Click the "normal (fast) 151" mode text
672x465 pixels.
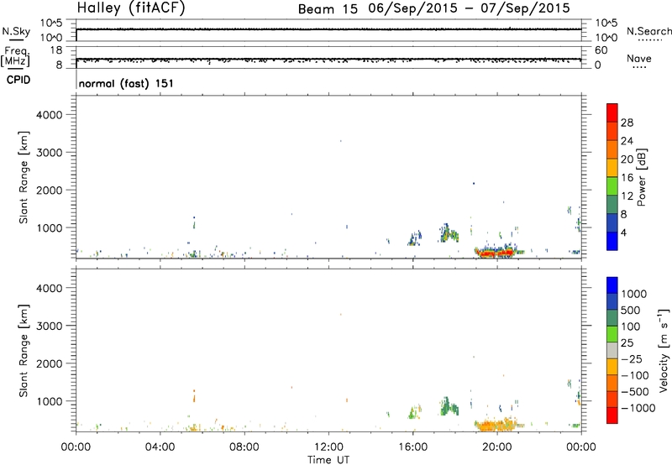pyautogui.click(x=126, y=83)
